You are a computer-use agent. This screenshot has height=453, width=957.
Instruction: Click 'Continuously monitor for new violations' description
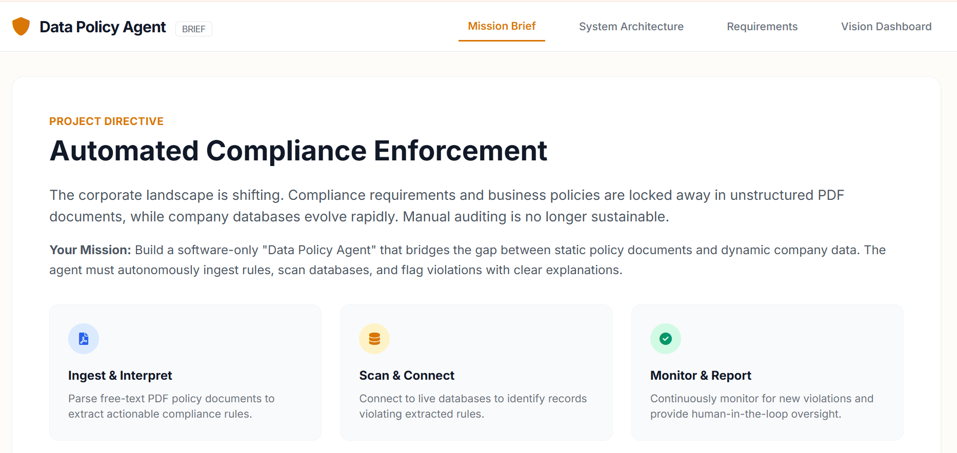762,406
